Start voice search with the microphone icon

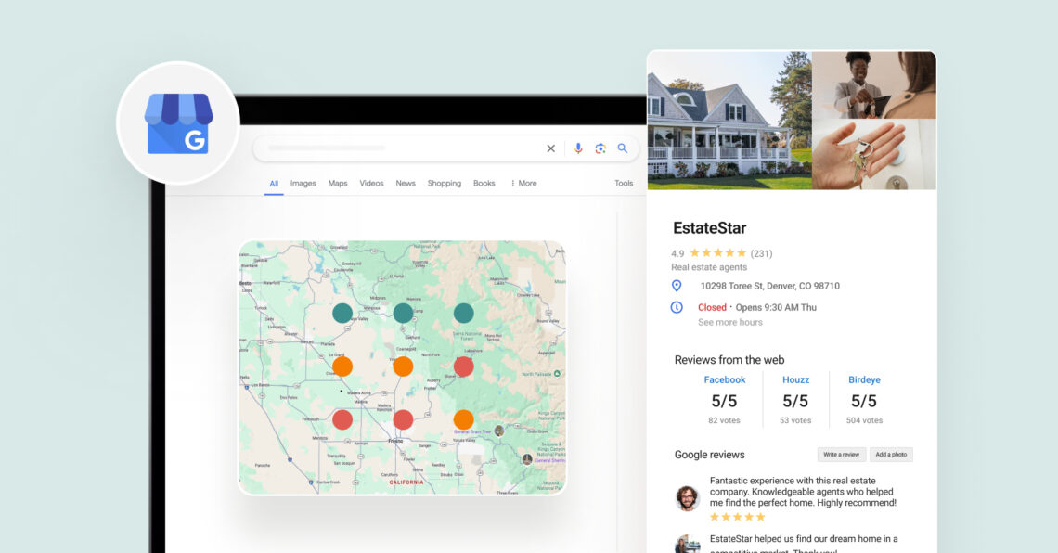tap(578, 148)
